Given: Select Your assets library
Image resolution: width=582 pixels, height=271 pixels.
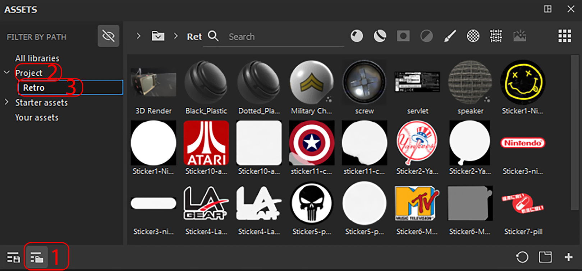Looking at the screenshot, I should (37, 117).
